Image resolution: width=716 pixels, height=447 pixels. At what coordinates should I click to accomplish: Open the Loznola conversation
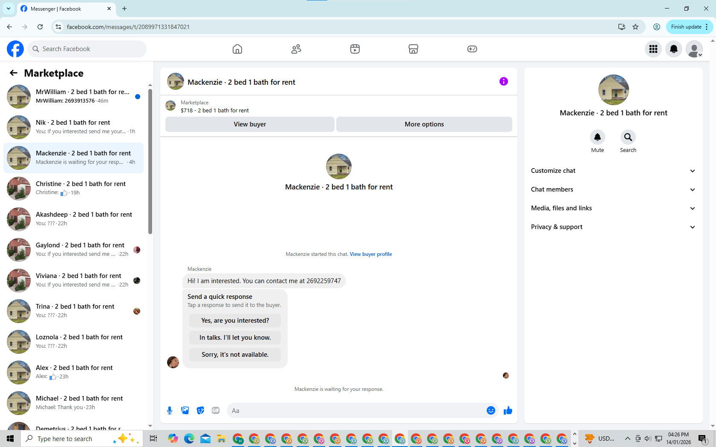click(x=73, y=342)
